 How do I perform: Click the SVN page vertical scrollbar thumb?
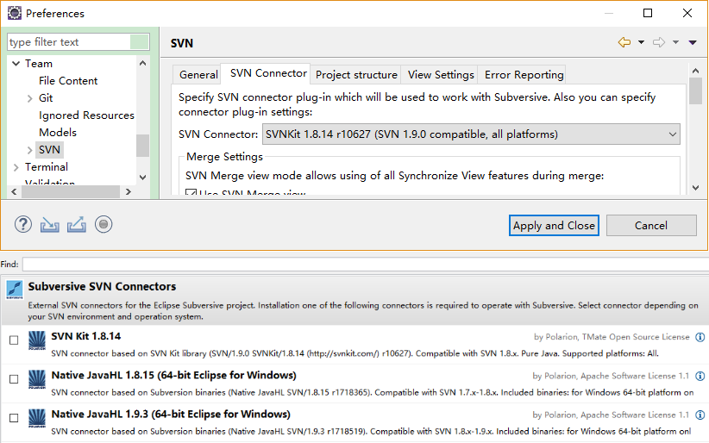coord(695,90)
